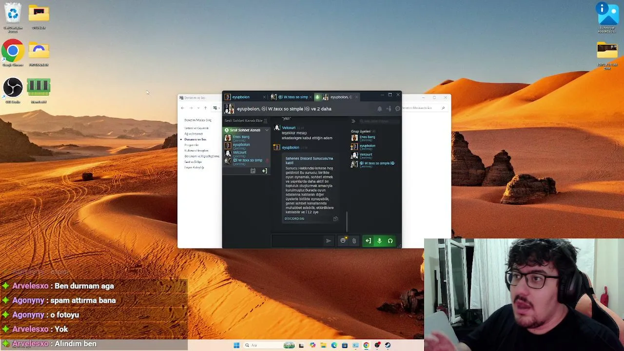The height and width of the screenshot is (351, 624).
Task: Click the chat message input field
Action: 297,240
